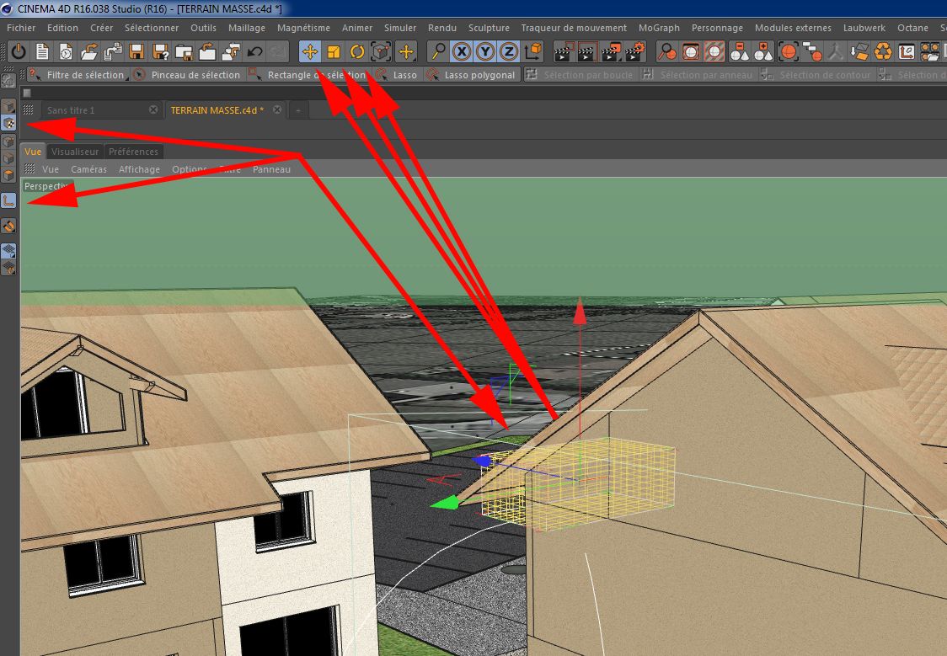This screenshot has width=947, height=656.
Task: Open the viewport Panneau menu
Action: click(272, 169)
